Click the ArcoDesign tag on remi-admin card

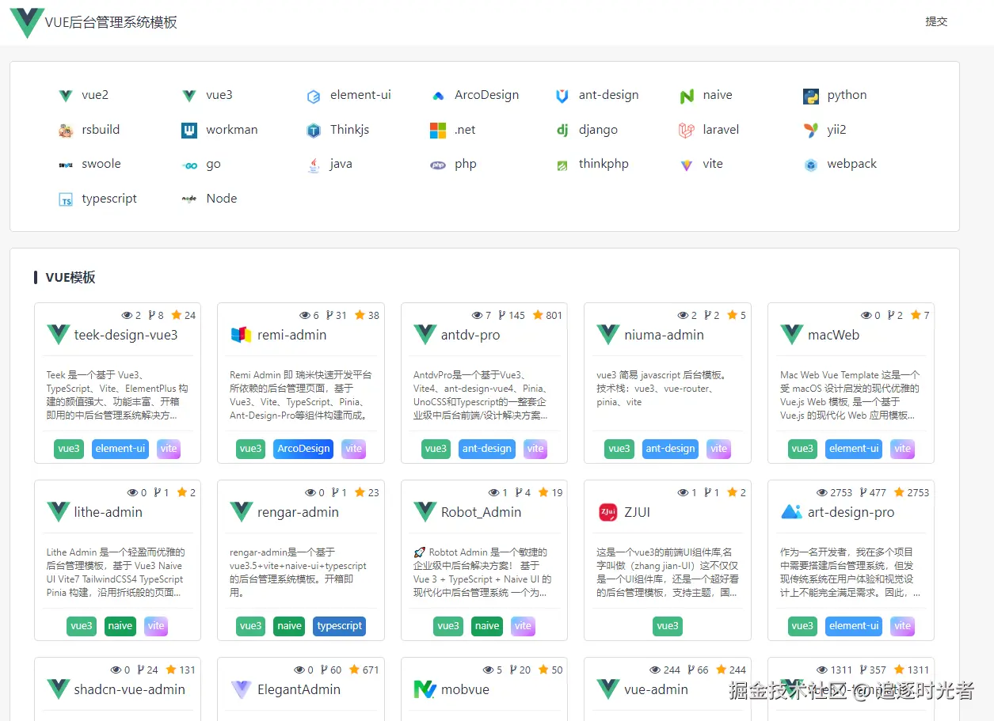303,449
